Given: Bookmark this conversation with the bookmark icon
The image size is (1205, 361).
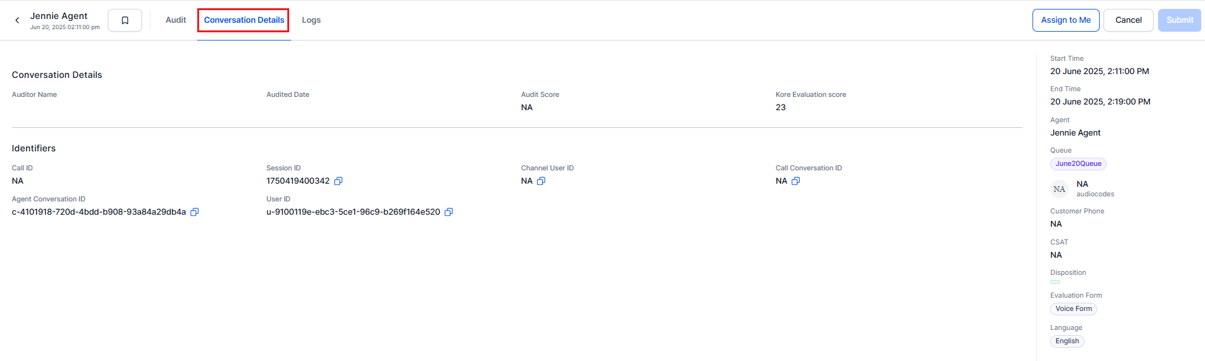Looking at the screenshot, I should tap(125, 20).
